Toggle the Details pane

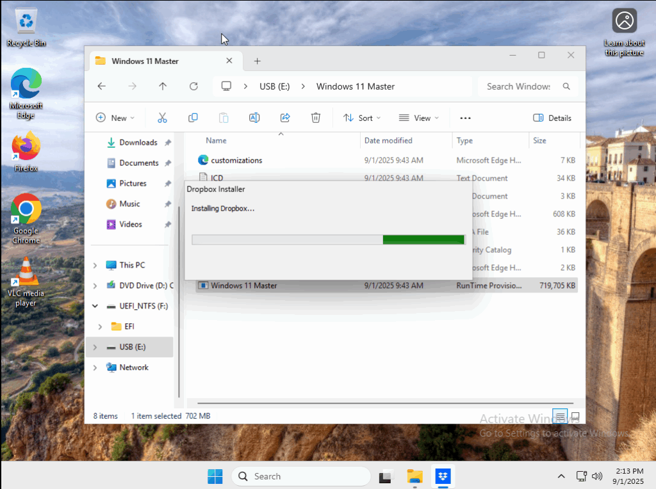click(x=552, y=118)
